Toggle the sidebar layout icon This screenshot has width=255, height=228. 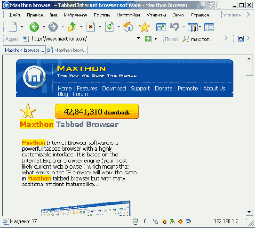coord(209,27)
